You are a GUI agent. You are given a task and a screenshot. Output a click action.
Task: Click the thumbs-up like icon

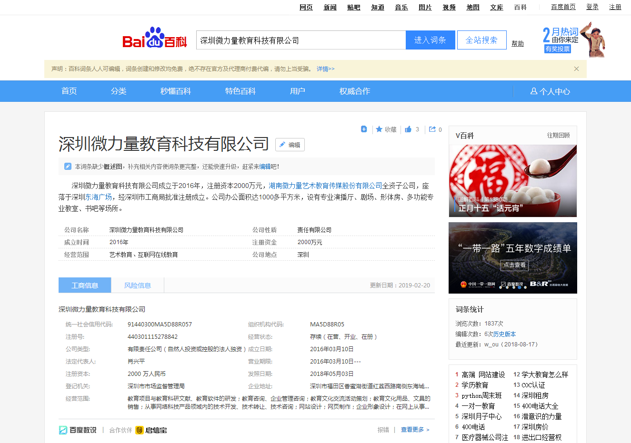(408, 129)
